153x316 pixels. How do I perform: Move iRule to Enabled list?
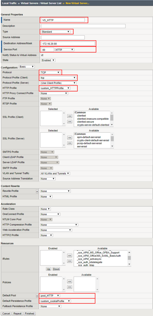70,256
